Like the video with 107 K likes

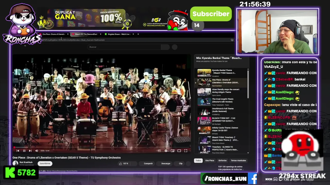point(124,163)
